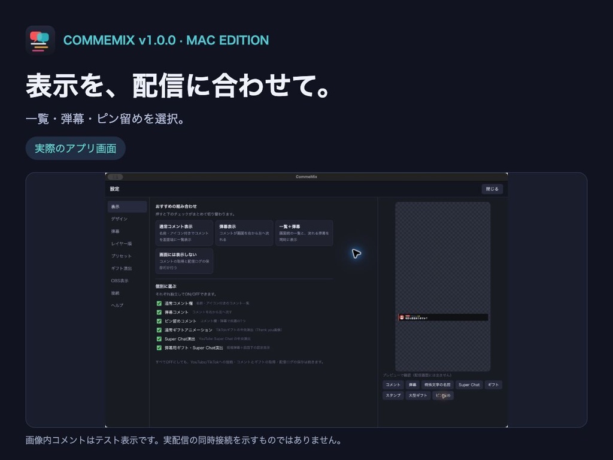Choose the 通常コメント表示 preset card
Screen dimensions: 613x460
pyautogui.click(x=184, y=233)
